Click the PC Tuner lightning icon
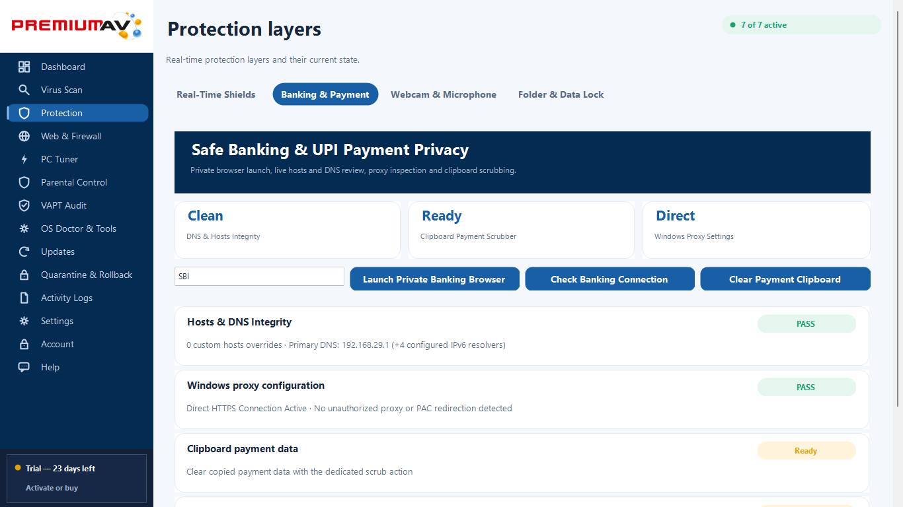 tap(24, 159)
